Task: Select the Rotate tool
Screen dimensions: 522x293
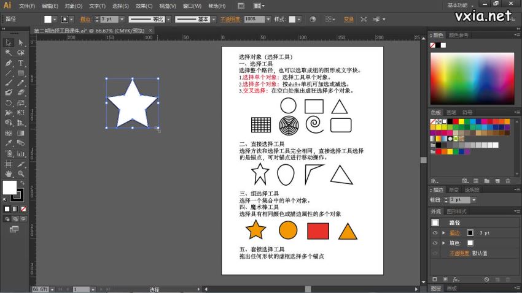Action: pos(9,103)
